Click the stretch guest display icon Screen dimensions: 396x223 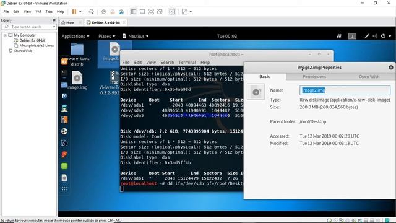pyautogui.click(x=184, y=12)
